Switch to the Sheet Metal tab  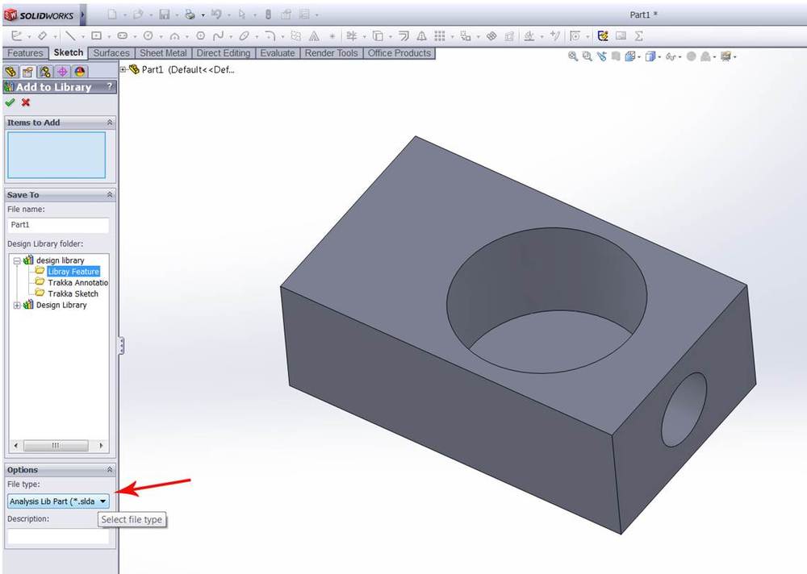[163, 53]
